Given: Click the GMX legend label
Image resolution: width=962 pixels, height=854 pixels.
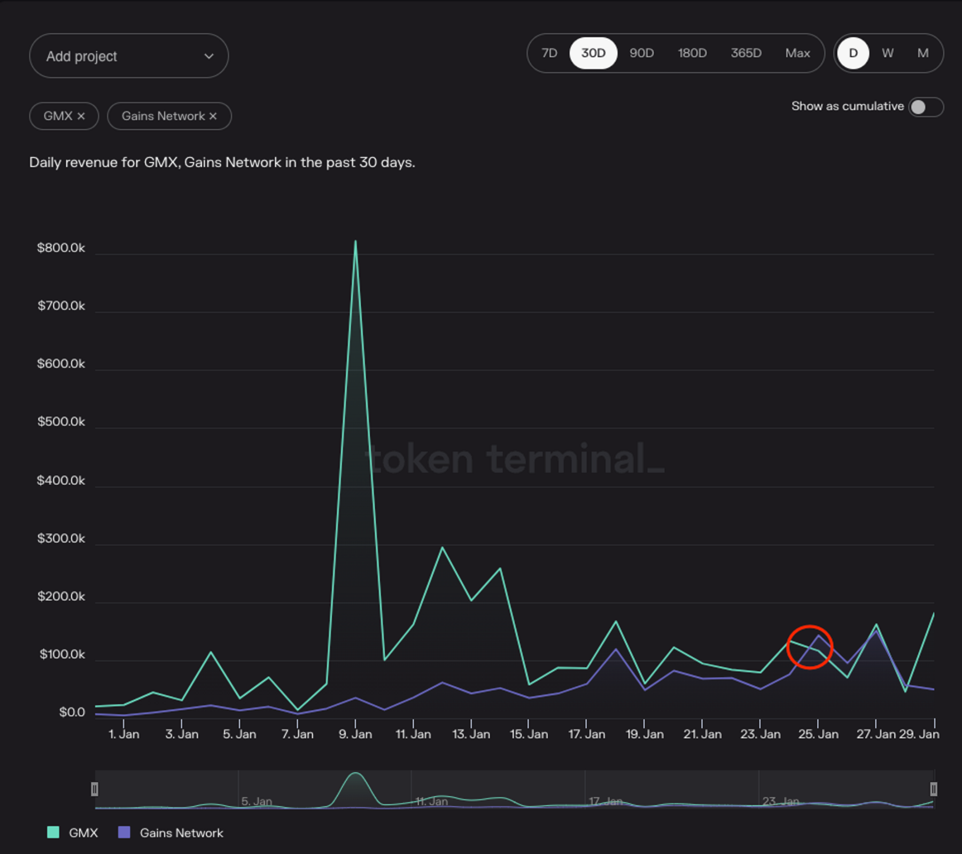Looking at the screenshot, I should pos(83,833).
